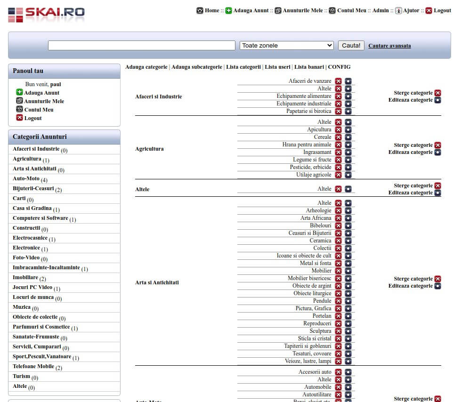Click red delete icon for Afaceri si Industrie category
This screenshot has width=461, height=402.
438,93
